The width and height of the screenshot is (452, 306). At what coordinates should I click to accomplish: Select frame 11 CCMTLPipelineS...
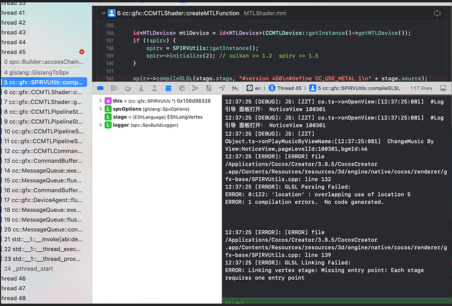[x=44, y=141]
